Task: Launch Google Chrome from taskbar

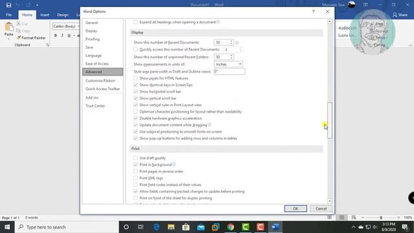Action: [x=230, y=227]
